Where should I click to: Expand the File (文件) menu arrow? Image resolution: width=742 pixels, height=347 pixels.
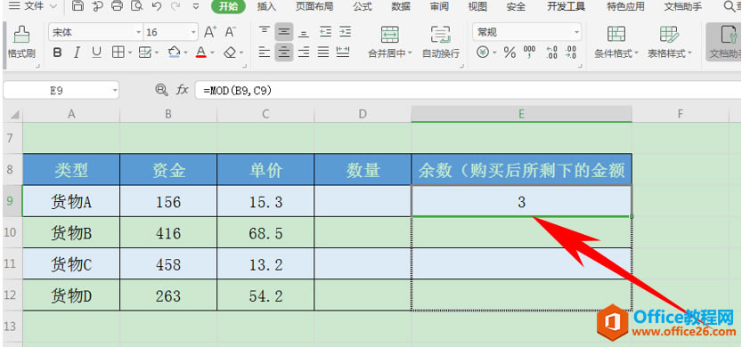53,6
